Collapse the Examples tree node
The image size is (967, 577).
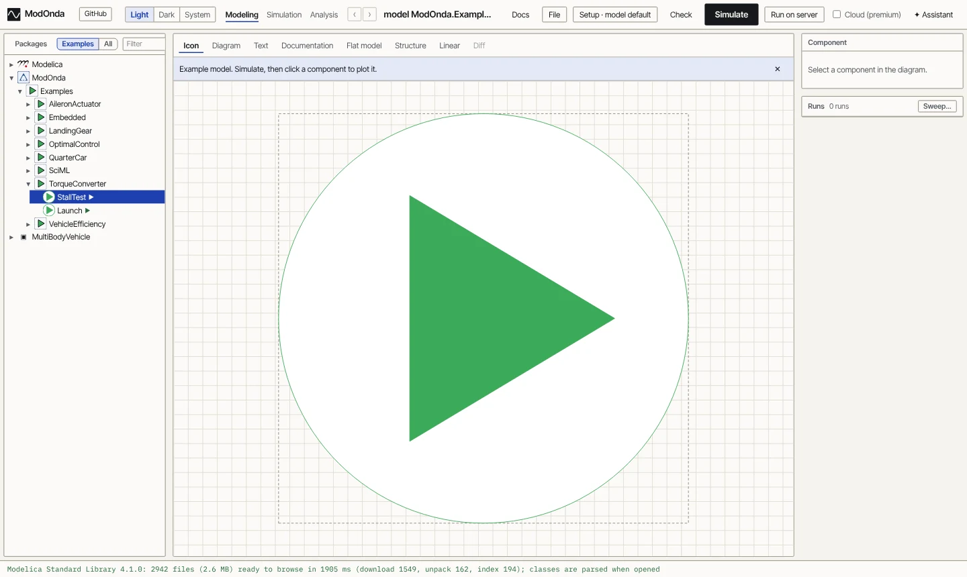pyautogui.click(x=20, y=91)
